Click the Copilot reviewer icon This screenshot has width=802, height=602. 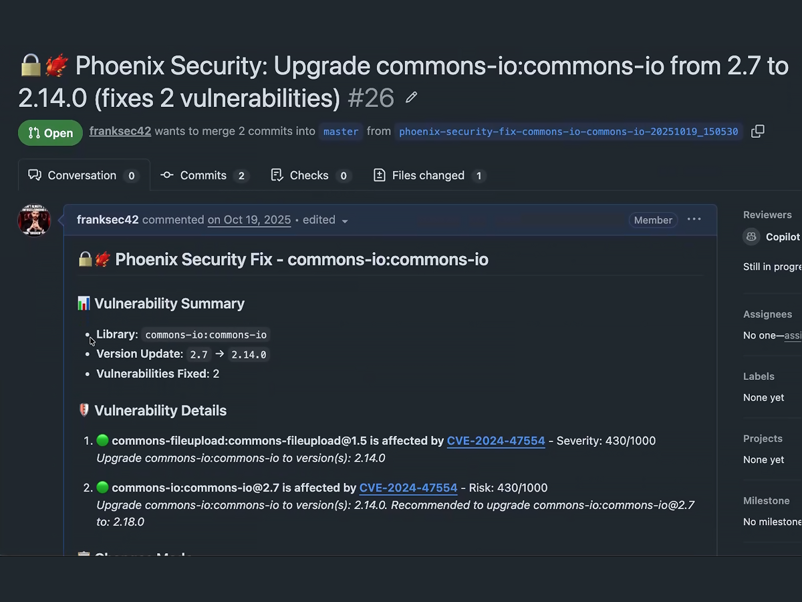[751, 236]
